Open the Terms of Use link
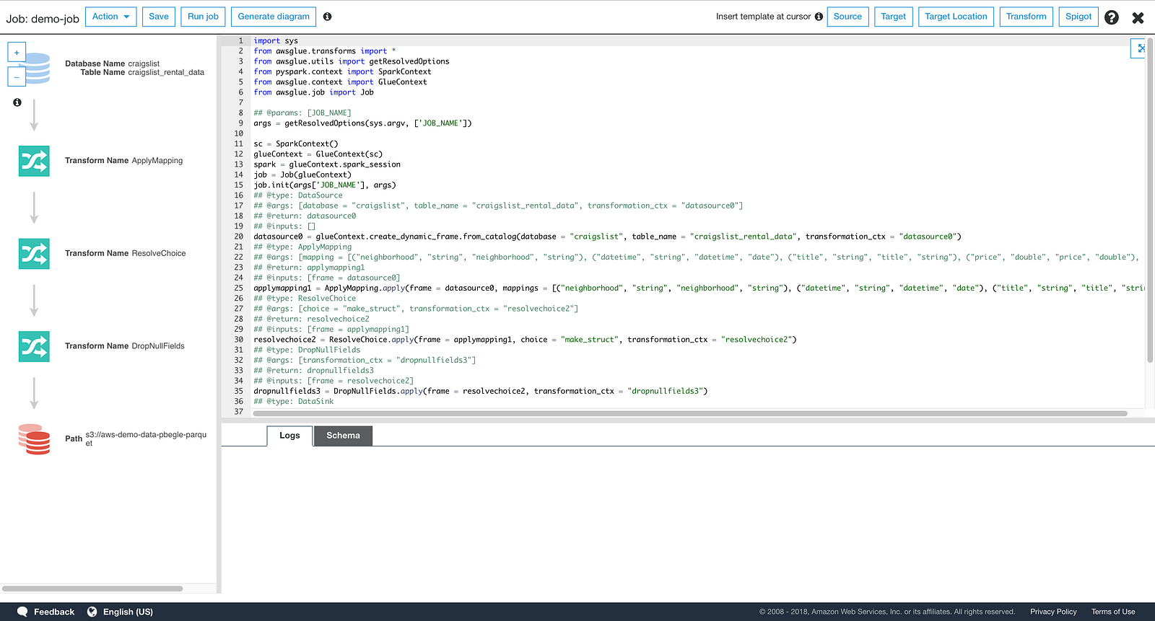Viewport: 1155px width, 621px height. click(x=1113, y=612)
